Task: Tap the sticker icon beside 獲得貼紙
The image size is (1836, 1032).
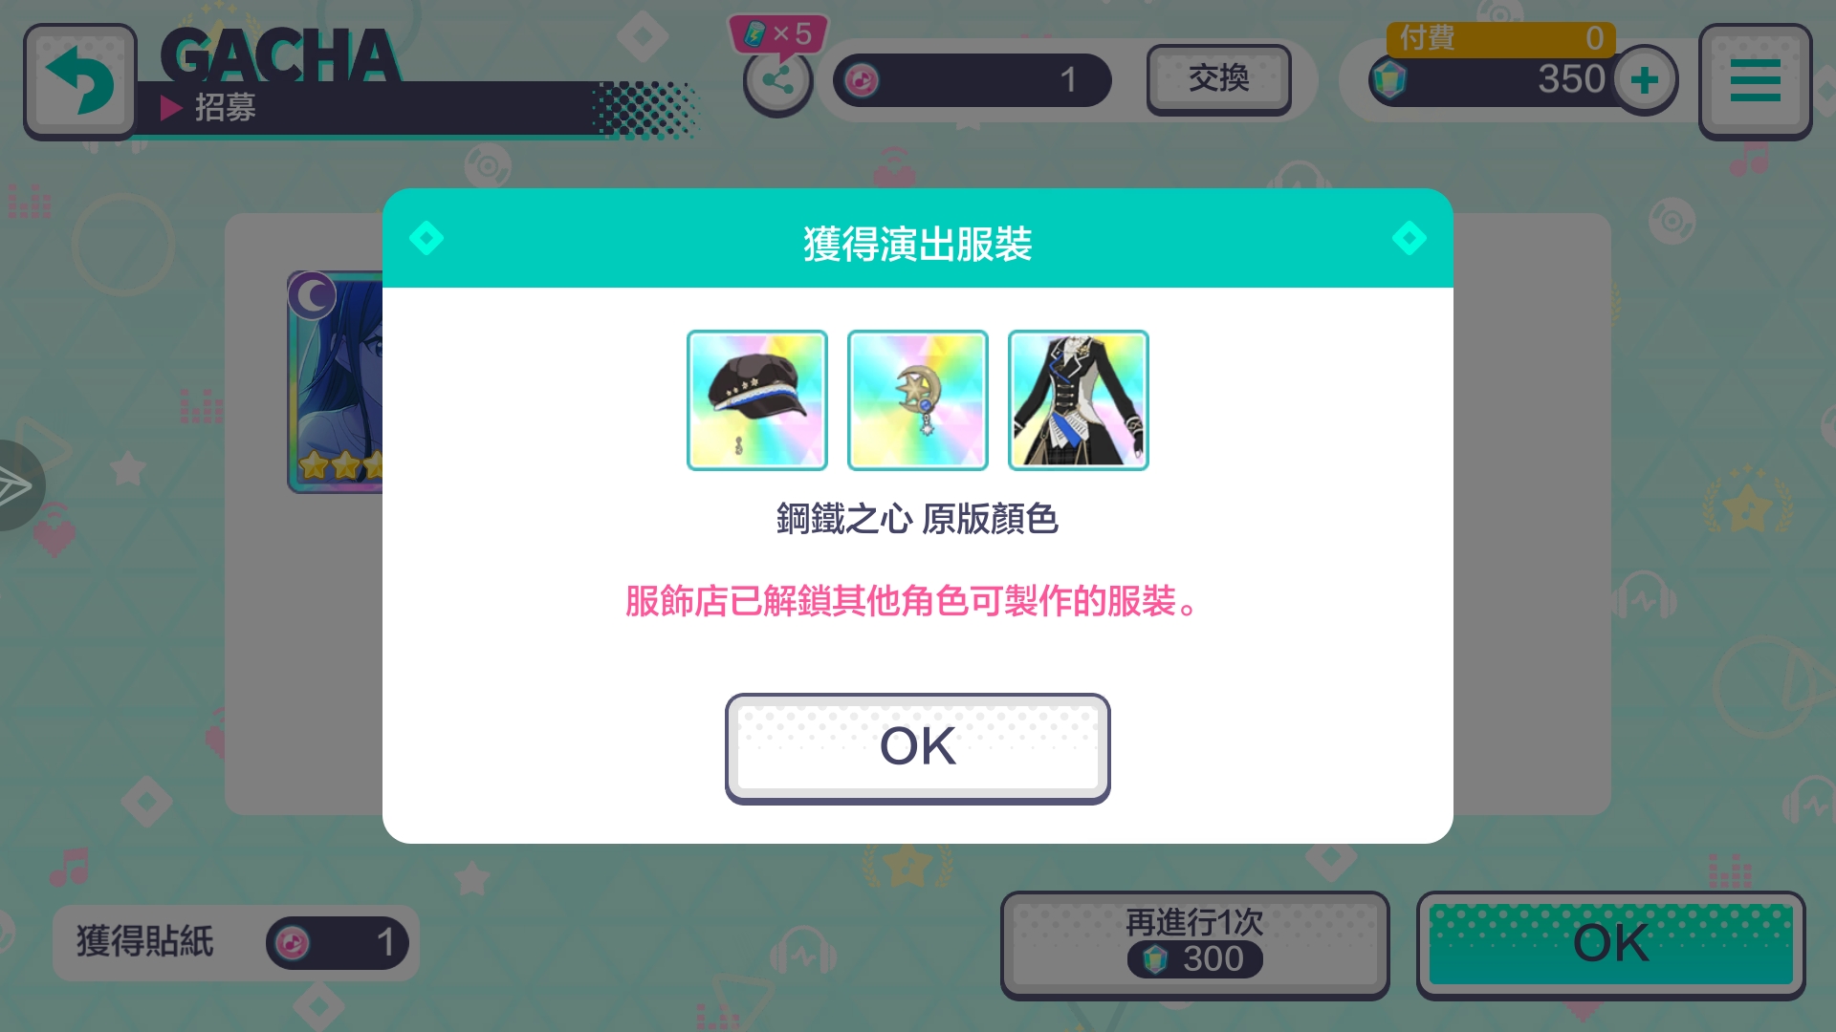Action: tap(293, 943)
